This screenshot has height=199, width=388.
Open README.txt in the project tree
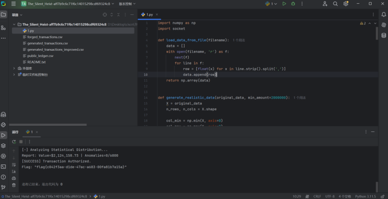coord(36,62)
